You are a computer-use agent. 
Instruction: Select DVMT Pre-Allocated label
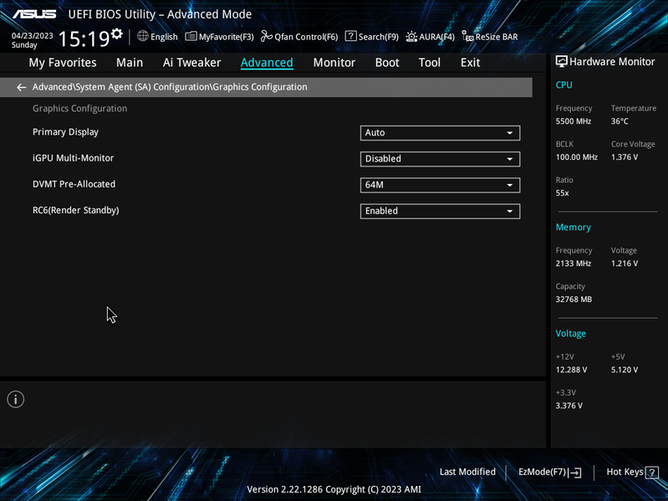pyautogui.click(x=74, y=184)
